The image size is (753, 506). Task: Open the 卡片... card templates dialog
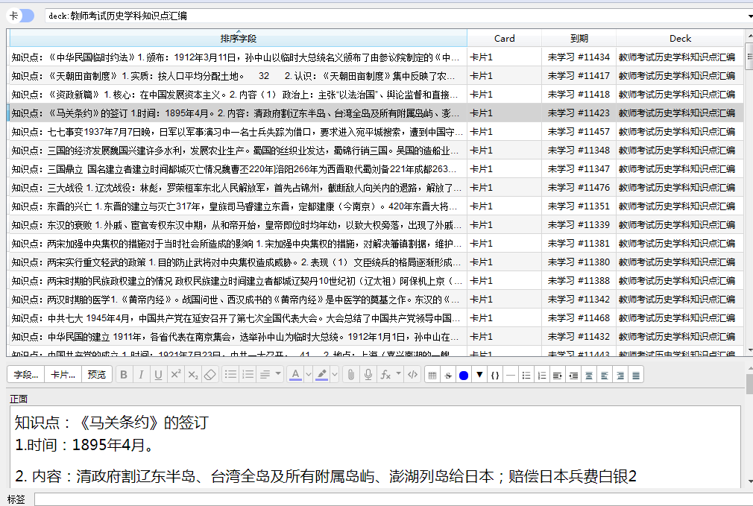(63, 375)
